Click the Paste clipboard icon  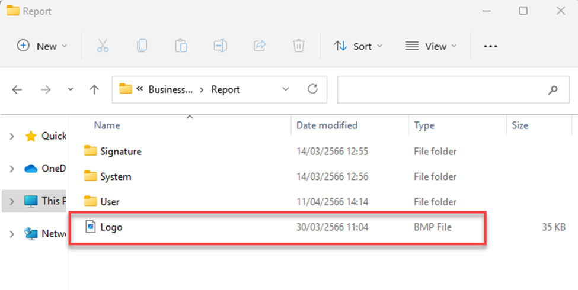(181, 46)
